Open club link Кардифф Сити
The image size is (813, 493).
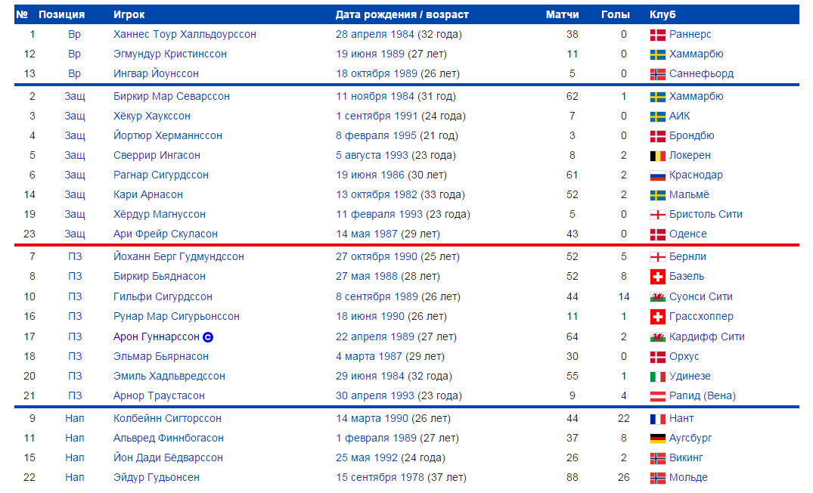click(x=706, y=337)
